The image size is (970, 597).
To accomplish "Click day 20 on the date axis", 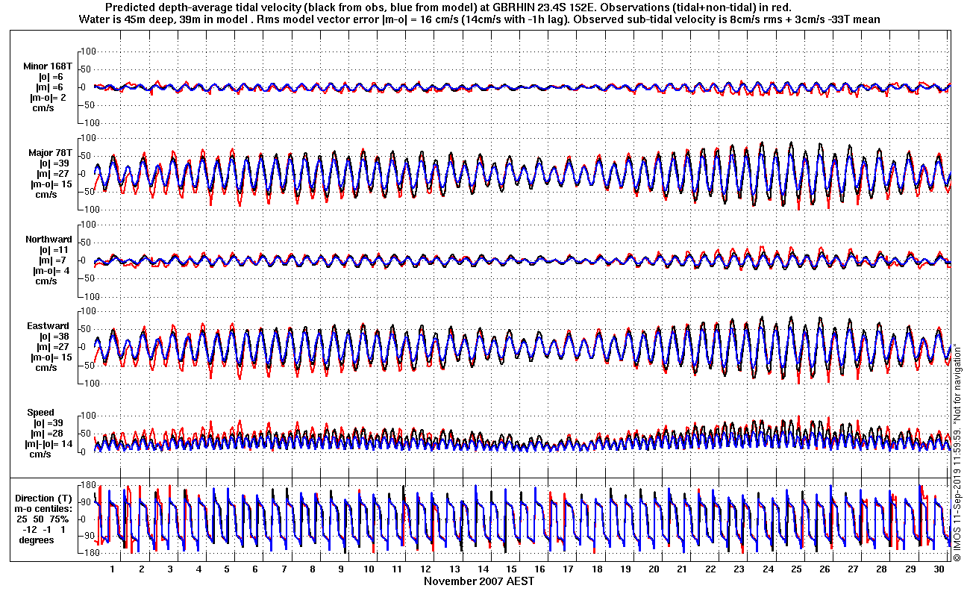I will (x=654, y=569).
